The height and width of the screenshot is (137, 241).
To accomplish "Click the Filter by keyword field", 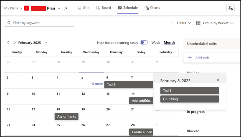I will [x=39, y=23].
